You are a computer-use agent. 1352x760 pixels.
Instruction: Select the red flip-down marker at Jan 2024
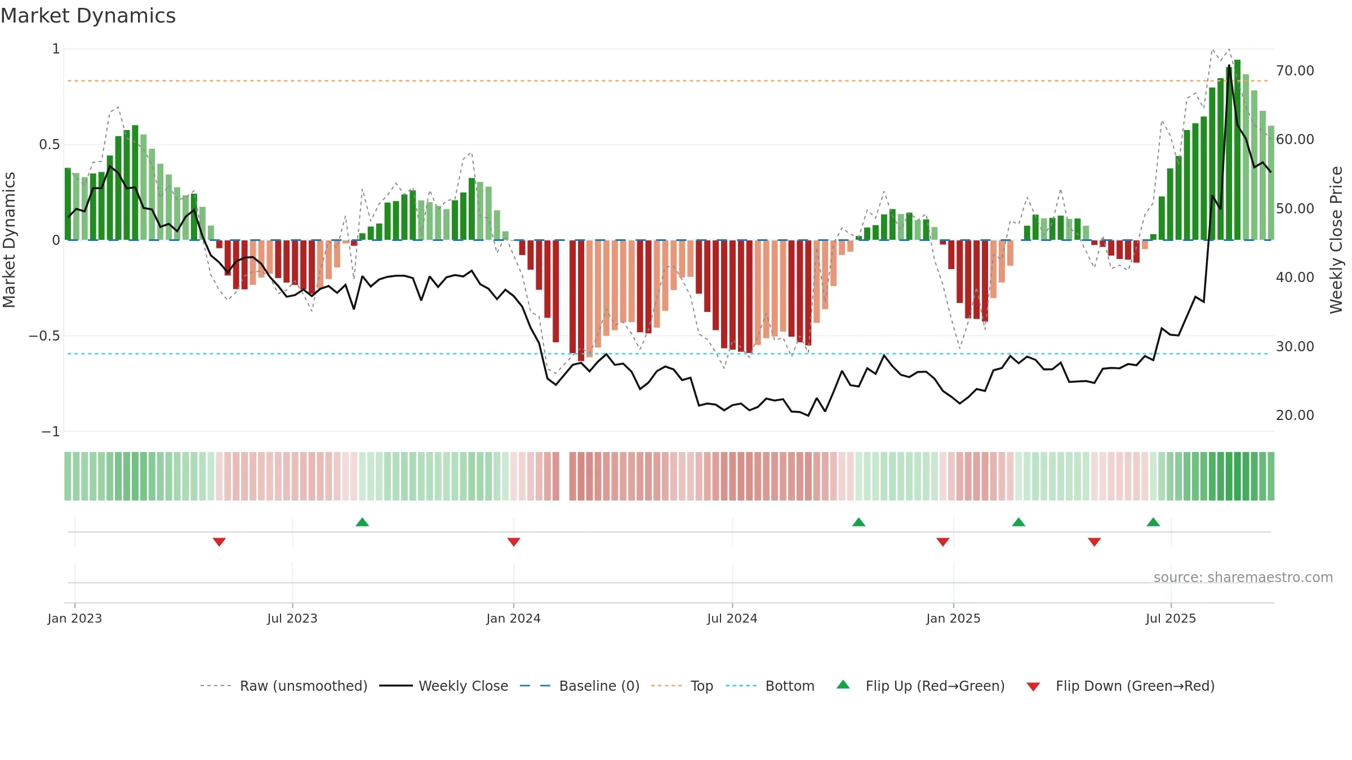pos(514,542)
